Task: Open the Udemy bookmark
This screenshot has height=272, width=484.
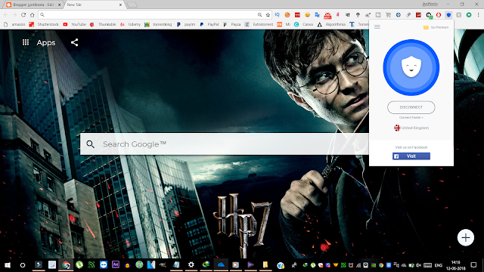Action: click(x=130, y=24)
